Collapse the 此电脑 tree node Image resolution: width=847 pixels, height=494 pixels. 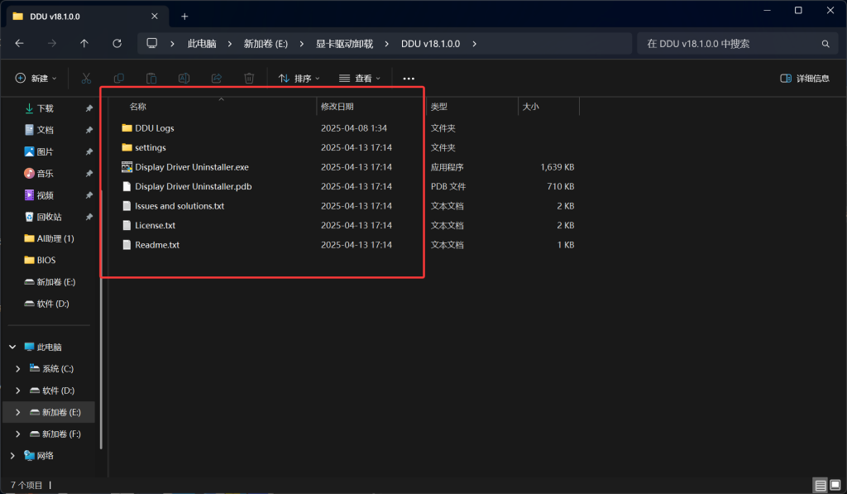coord(12,347)
